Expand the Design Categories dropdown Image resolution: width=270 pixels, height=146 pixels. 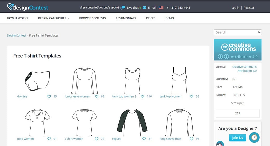[x=53, y=18]
